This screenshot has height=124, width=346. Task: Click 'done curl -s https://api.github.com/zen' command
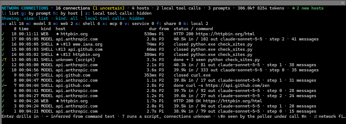point(221,85)
